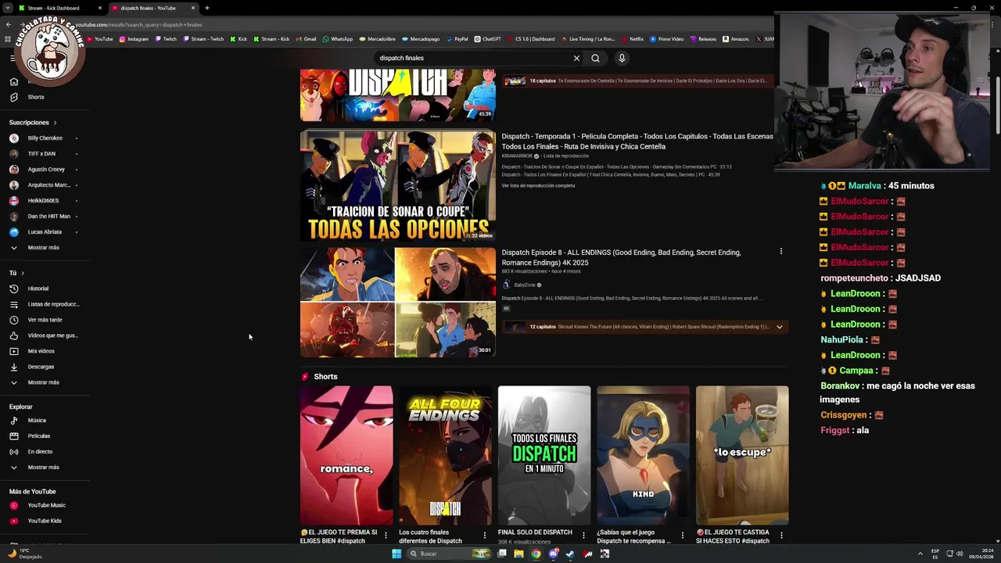The height and width of the screenshot is (563, 1001).
Task: Show hidden system tray icons
Action: point(920,554)
